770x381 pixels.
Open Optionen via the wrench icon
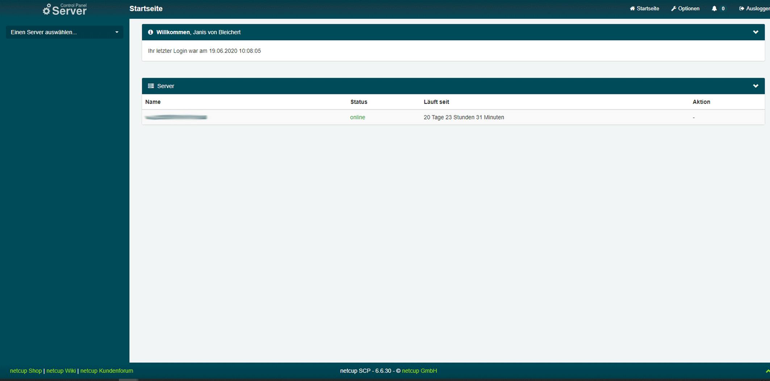click(x=674, y=8)
